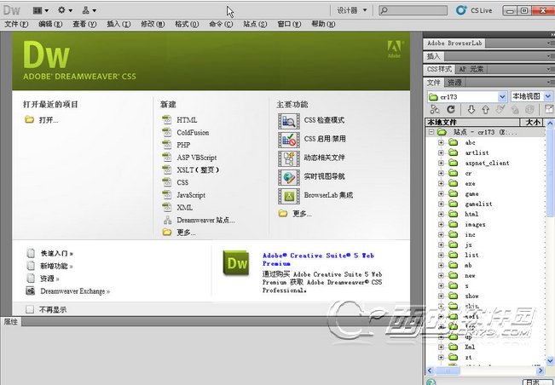Viewport: 555px width, 385px height.
Task: Click the connect to remote host icon
Action: point(435,110)
